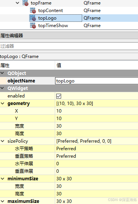This screenshot has width=138, height=204.
Task: Select topContent in object tree
Action: 50,11
